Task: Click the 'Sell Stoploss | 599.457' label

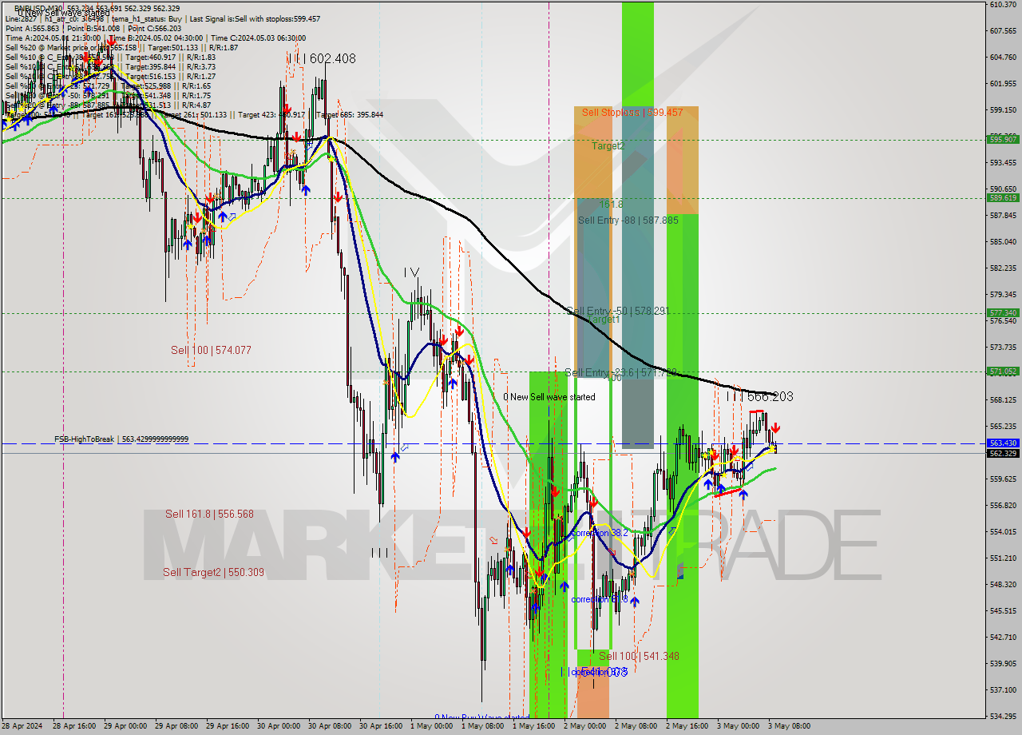Action: (632, 113)
